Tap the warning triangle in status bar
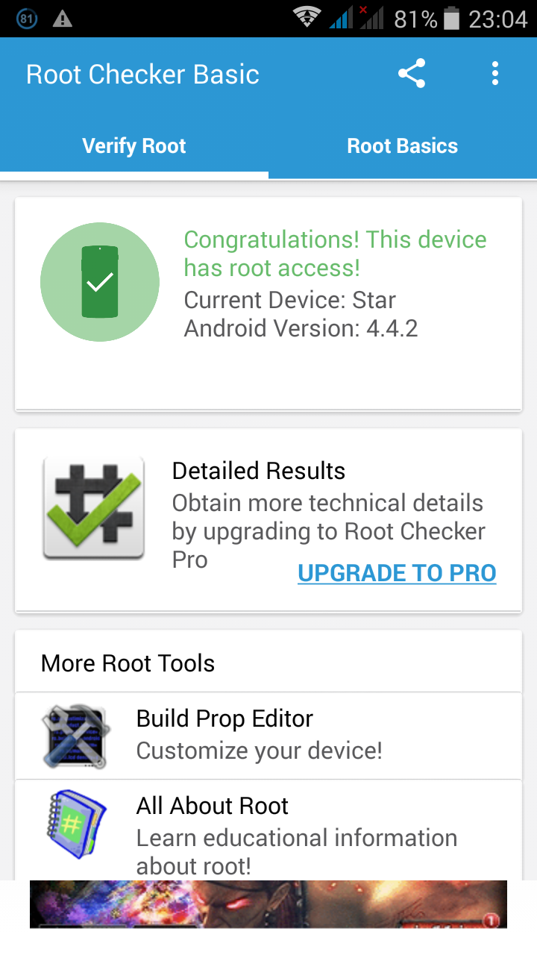Image resolution: width=537 pixels, height=955 pixels. click(x=63, y=19)
